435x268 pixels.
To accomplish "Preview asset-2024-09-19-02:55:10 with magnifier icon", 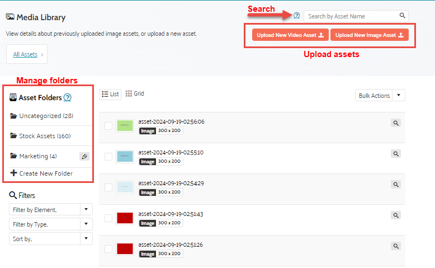I will pos(395,154).
